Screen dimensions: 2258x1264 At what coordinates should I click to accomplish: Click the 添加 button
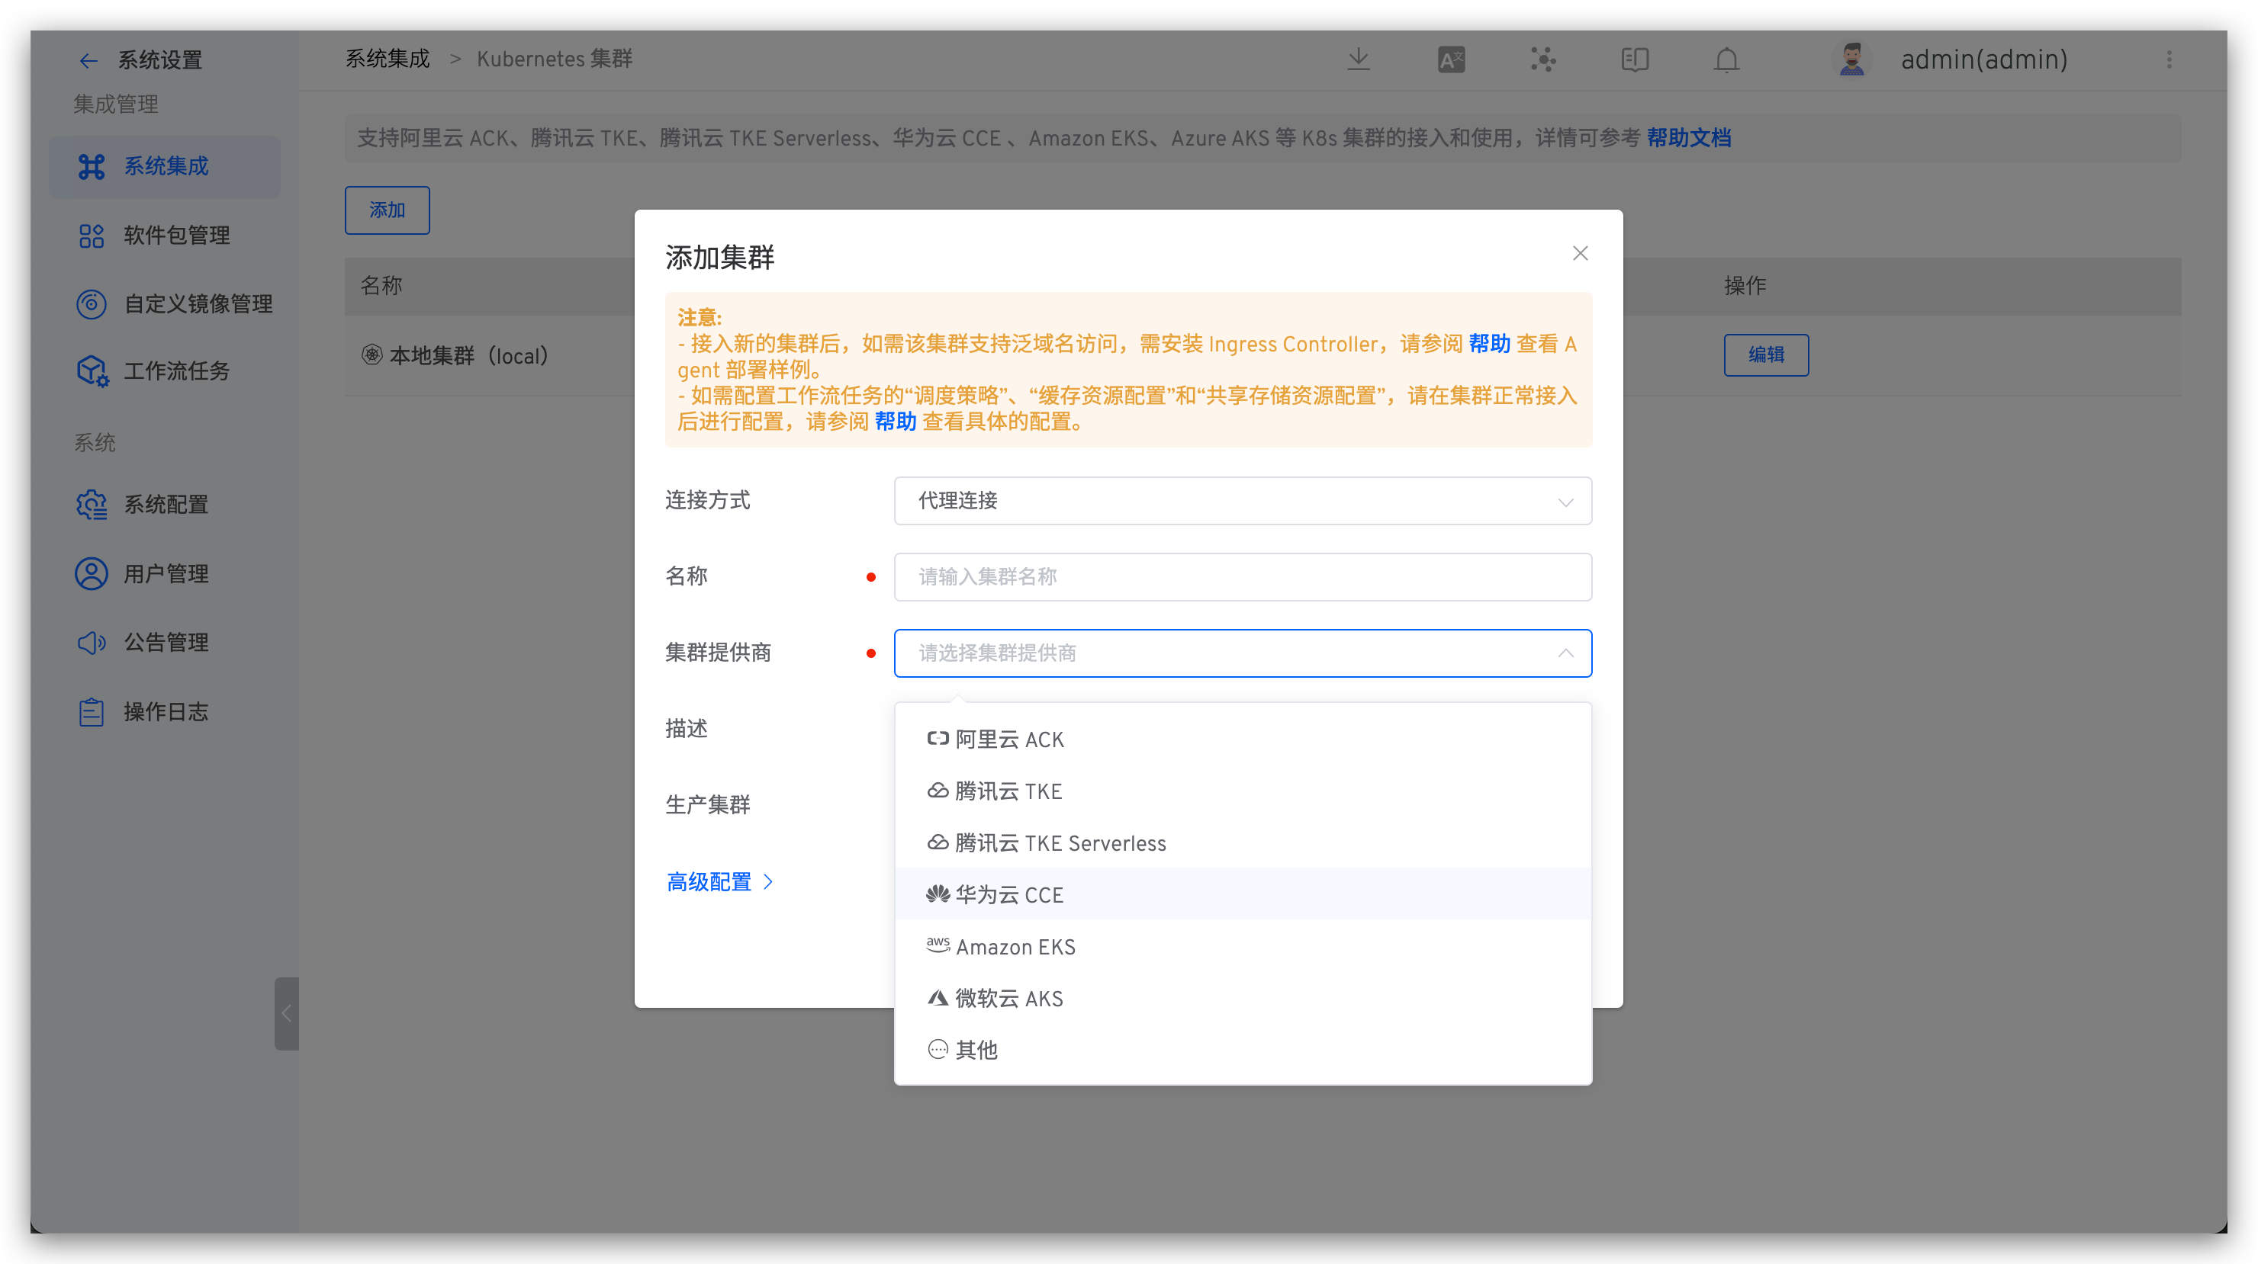pos(387,210)
